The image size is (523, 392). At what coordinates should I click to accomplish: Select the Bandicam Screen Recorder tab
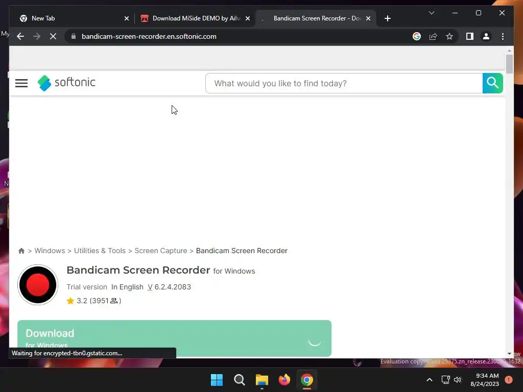click(x=317, y=18)
